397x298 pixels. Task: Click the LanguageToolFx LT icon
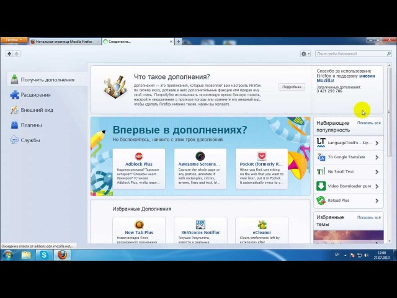tap(321, 143)
